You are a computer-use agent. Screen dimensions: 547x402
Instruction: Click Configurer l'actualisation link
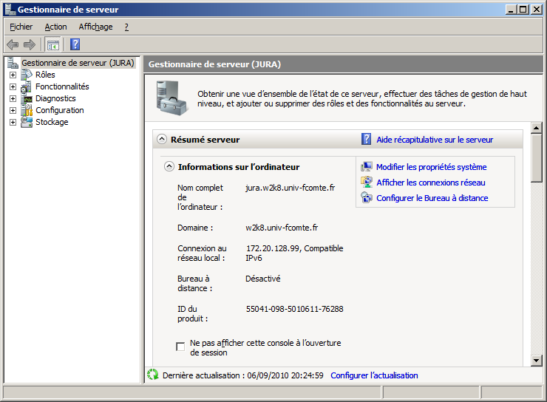pyautogui.click(x=374, y=375)
